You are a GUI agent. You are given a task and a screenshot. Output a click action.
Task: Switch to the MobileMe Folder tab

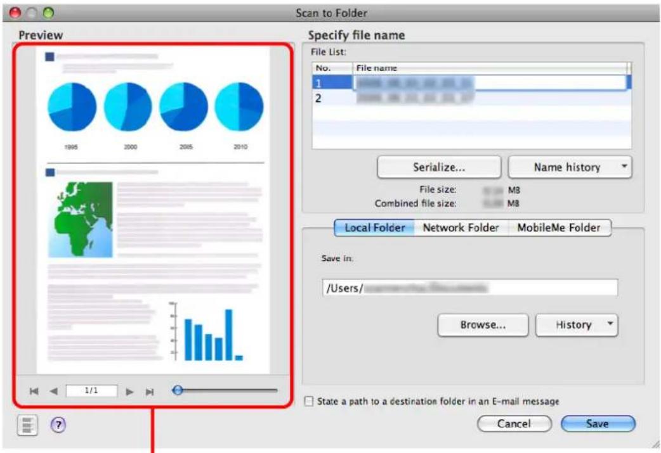tap(559, 227)
